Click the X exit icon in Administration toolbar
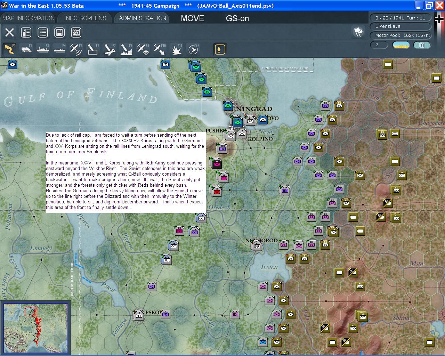This screenshot has width=445, height=356. tap(9, 32)
